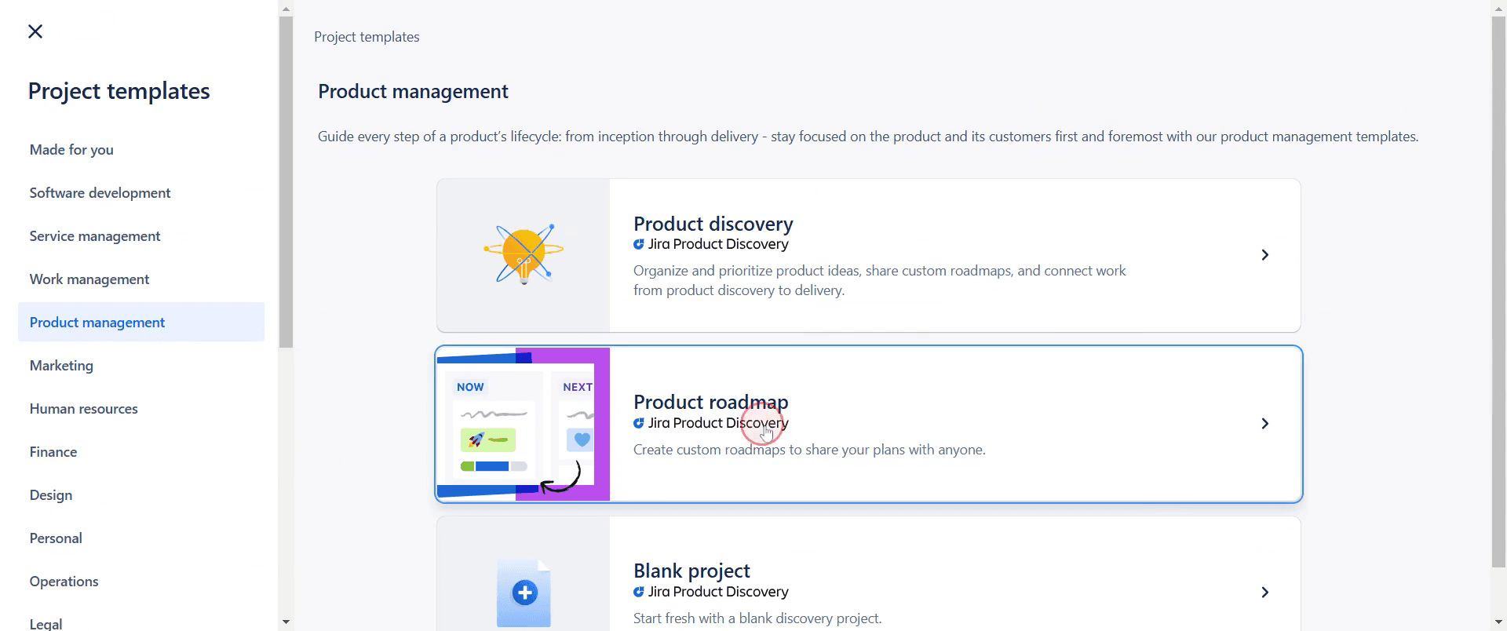This screenshot has height=631, width=1507.
Task: Click the main page scrollbar up arrow
Action: (1498, 9)
